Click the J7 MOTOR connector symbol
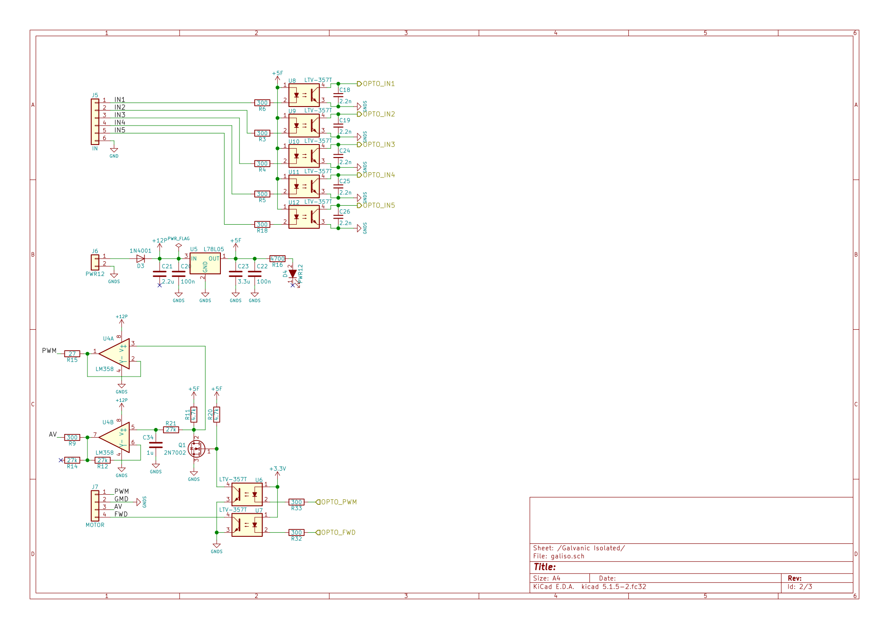The image size is (889, 629). (x=95, y=506)
